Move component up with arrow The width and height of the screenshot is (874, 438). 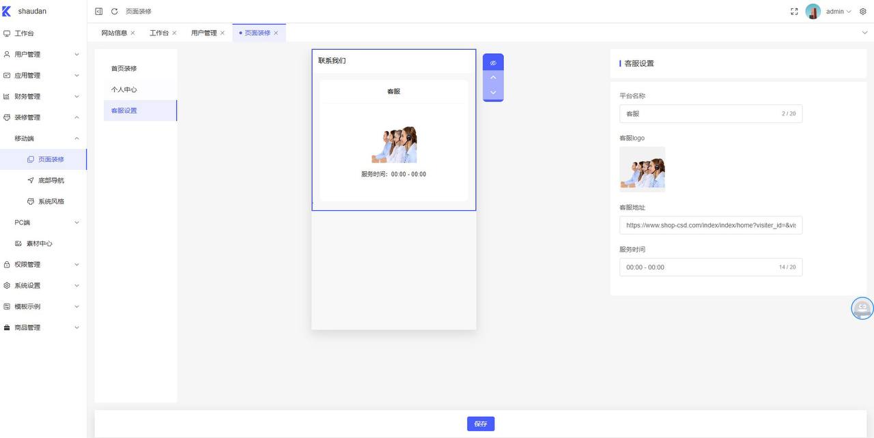493,78
